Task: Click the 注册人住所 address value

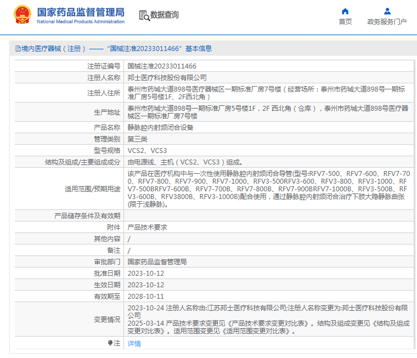Action: click(x=266, y=93)
